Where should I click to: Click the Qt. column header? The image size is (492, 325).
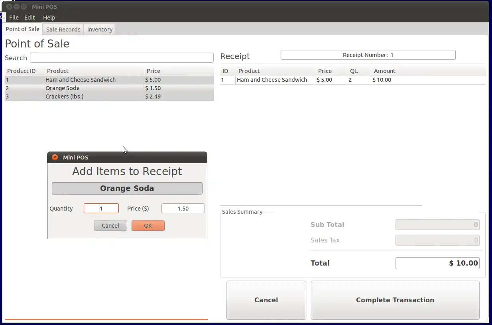coord(359,71)
